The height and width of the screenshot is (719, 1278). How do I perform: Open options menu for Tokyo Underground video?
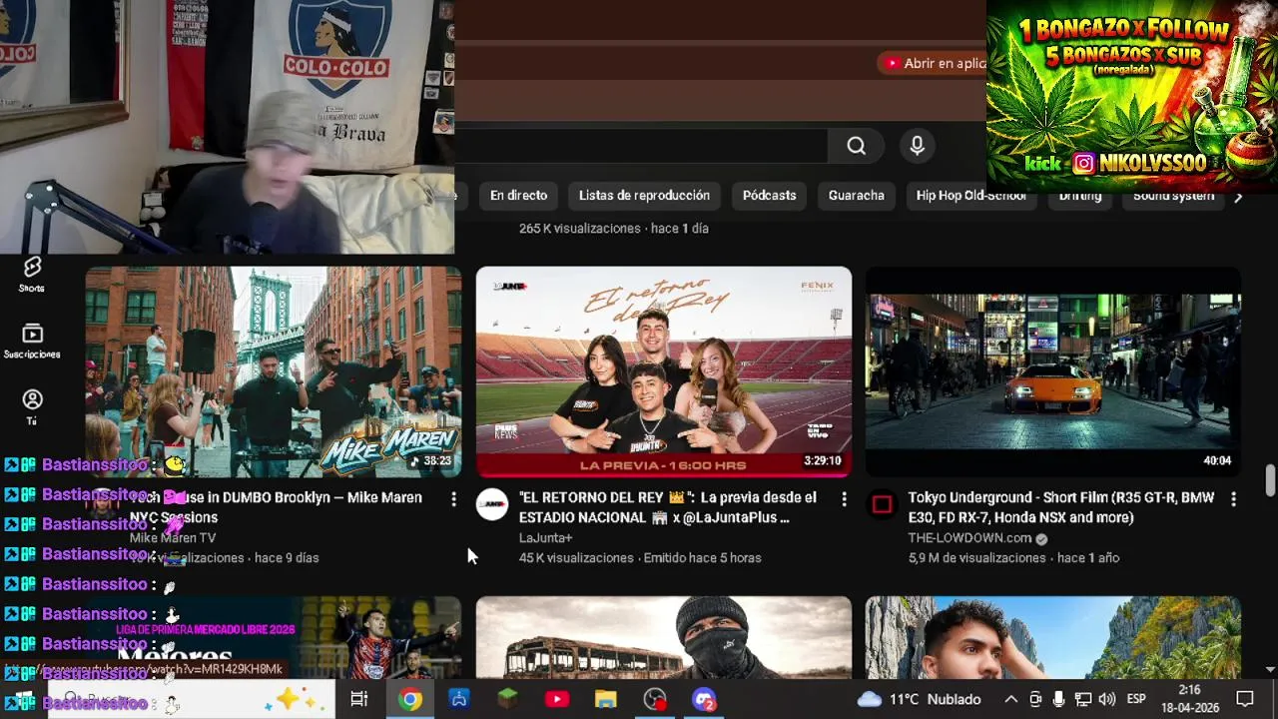tap(1233, 498)
